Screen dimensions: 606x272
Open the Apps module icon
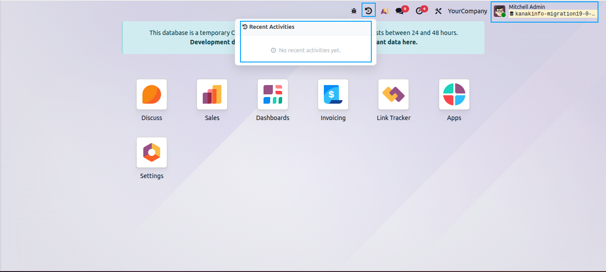pos(454,94)
